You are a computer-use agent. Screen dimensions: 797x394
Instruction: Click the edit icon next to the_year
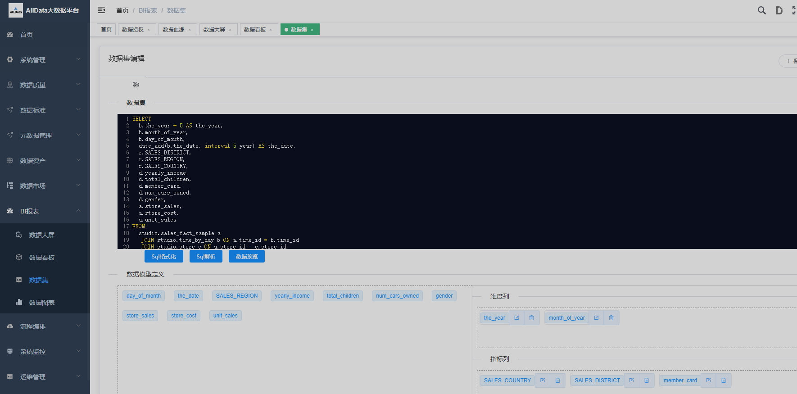click(516, 318)
